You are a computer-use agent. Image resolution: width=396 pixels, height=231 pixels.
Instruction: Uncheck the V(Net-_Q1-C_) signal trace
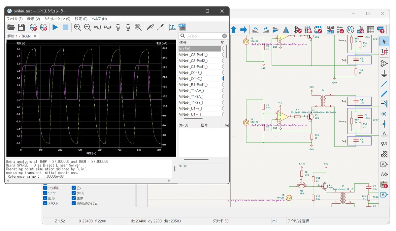[224, 79]
